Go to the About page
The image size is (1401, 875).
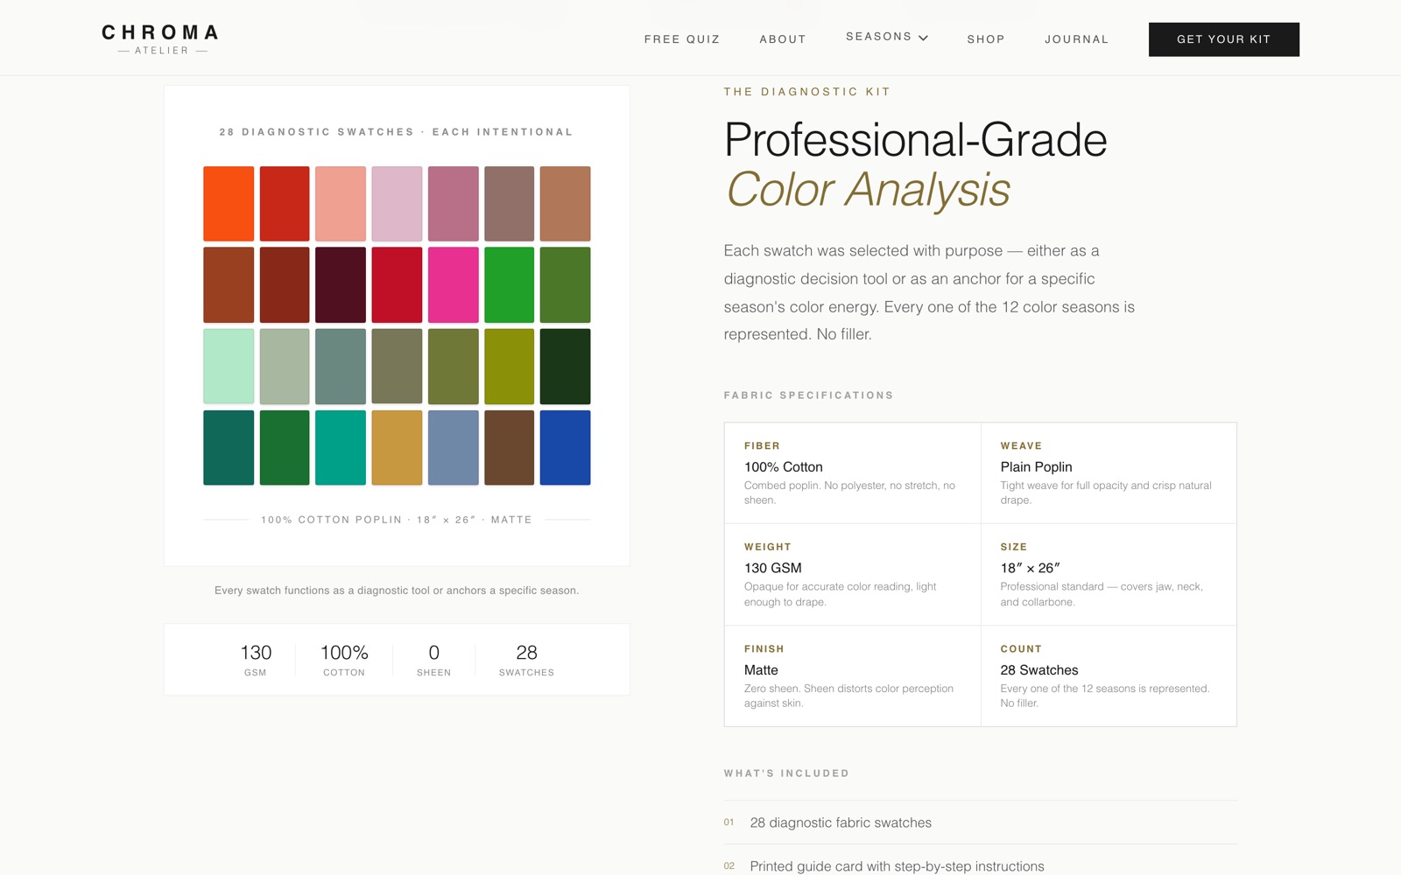pos(783,39)
